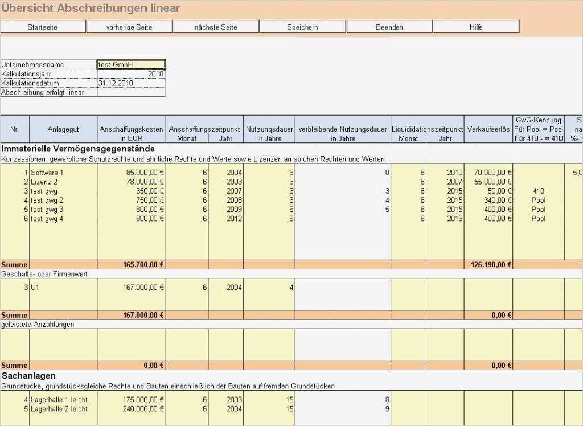Screen dimensions: 583x426
Task: Select the Lizenz 2 entry
Action: pos(63,182)
